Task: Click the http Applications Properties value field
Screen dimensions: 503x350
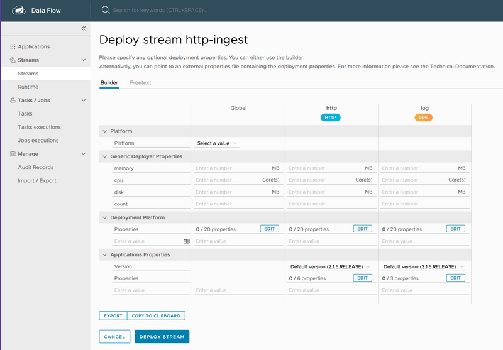Action: 331,290
